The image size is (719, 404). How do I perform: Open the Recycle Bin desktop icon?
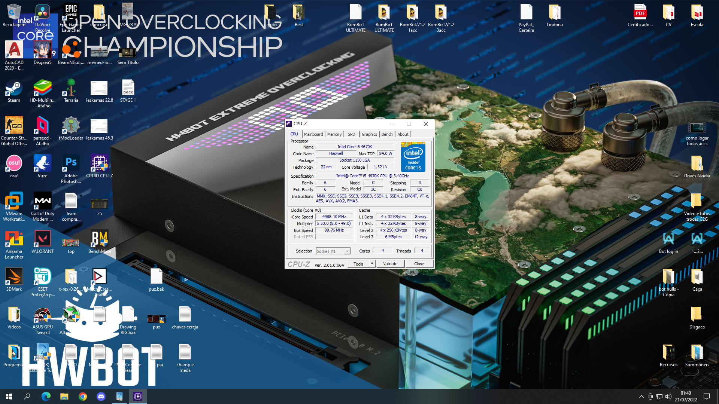click(x=14, y=16)
